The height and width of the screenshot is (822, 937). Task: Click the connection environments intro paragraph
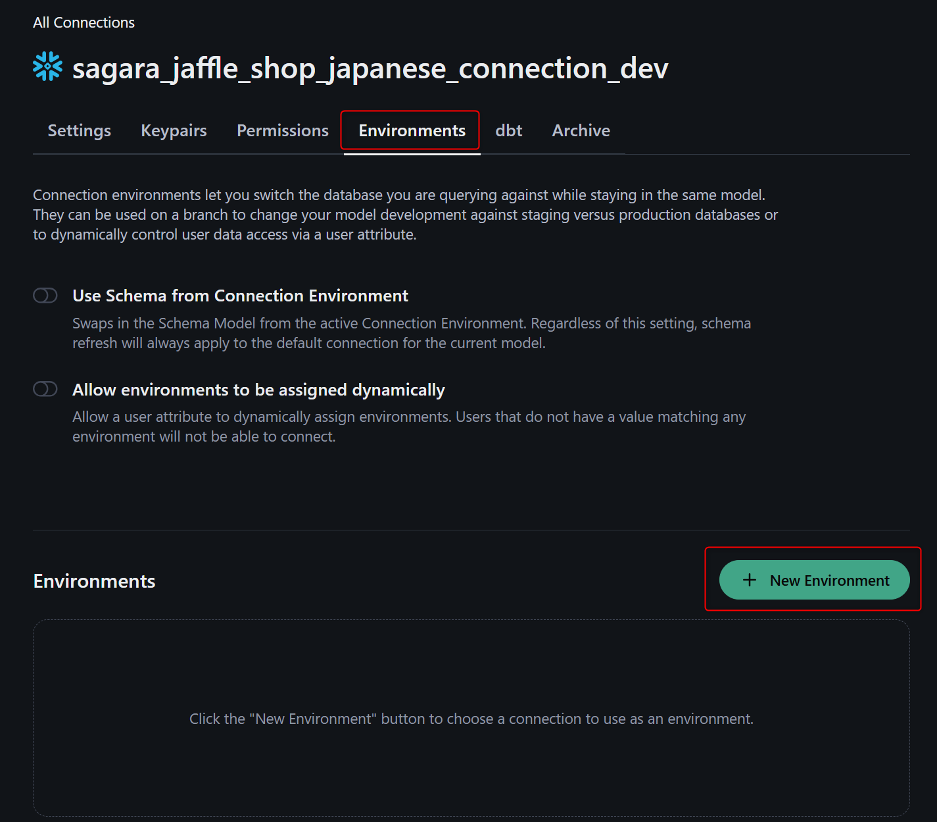[405, 215]
